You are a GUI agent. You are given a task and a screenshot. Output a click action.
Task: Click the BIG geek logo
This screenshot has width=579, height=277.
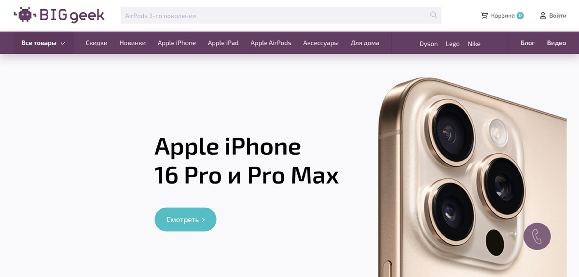59,15
